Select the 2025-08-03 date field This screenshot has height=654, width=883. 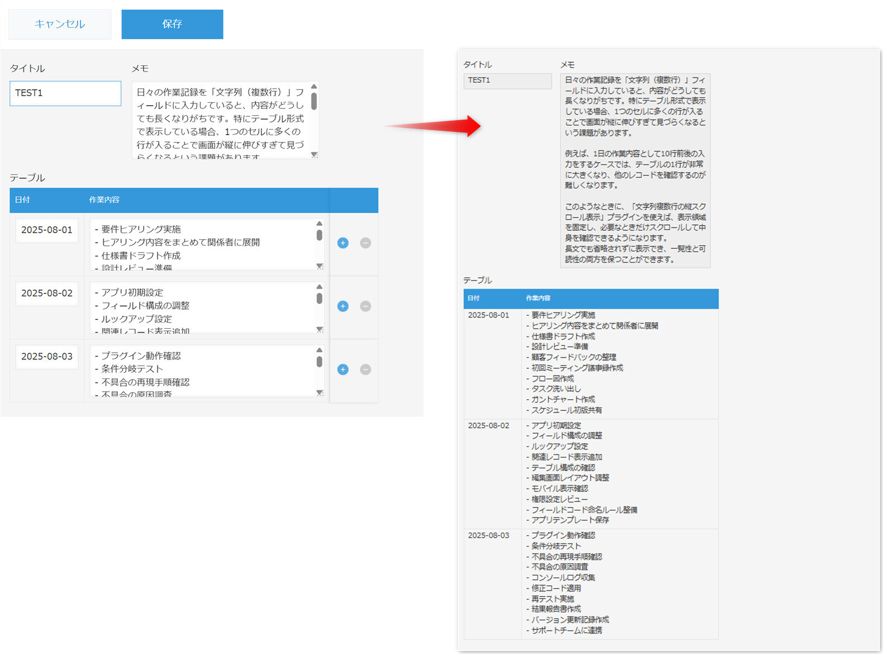(x=47, y=356)
